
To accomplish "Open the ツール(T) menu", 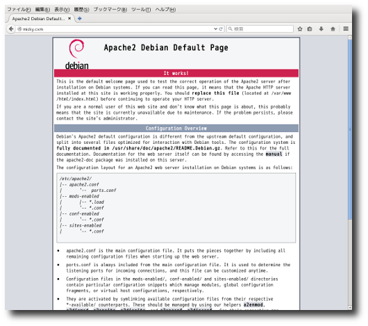I will [141, 10].
